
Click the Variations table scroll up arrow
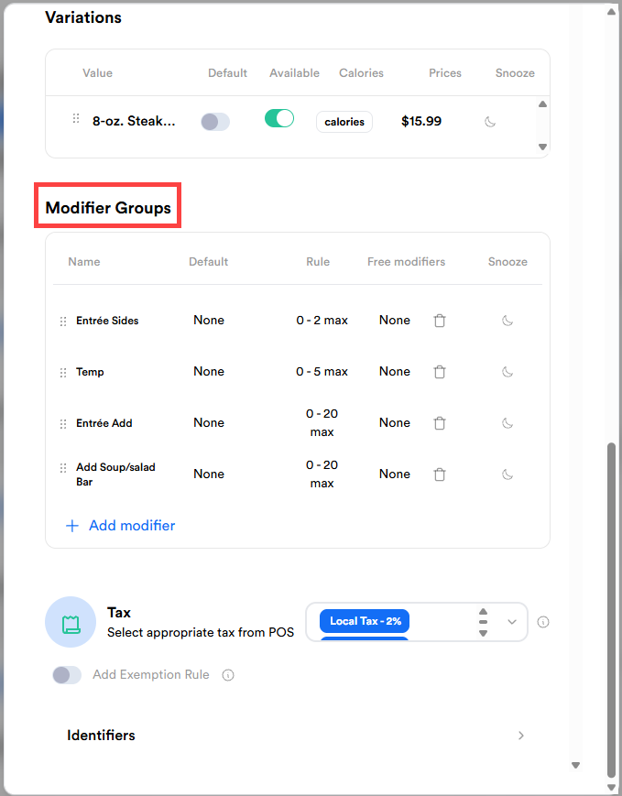[542, 104]
